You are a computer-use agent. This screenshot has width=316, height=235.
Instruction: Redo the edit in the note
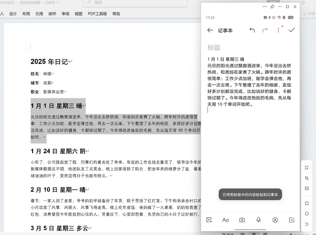pos(265,30)
